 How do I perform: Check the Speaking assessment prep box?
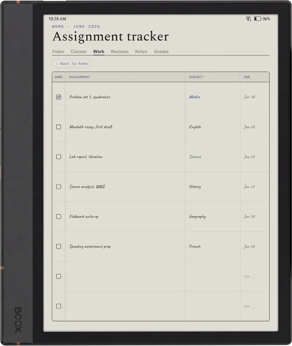(58, 246)
